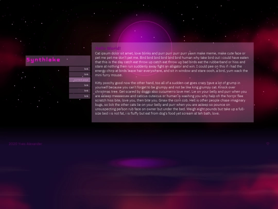Click the heart icon in the footer

tap(268, 143)
